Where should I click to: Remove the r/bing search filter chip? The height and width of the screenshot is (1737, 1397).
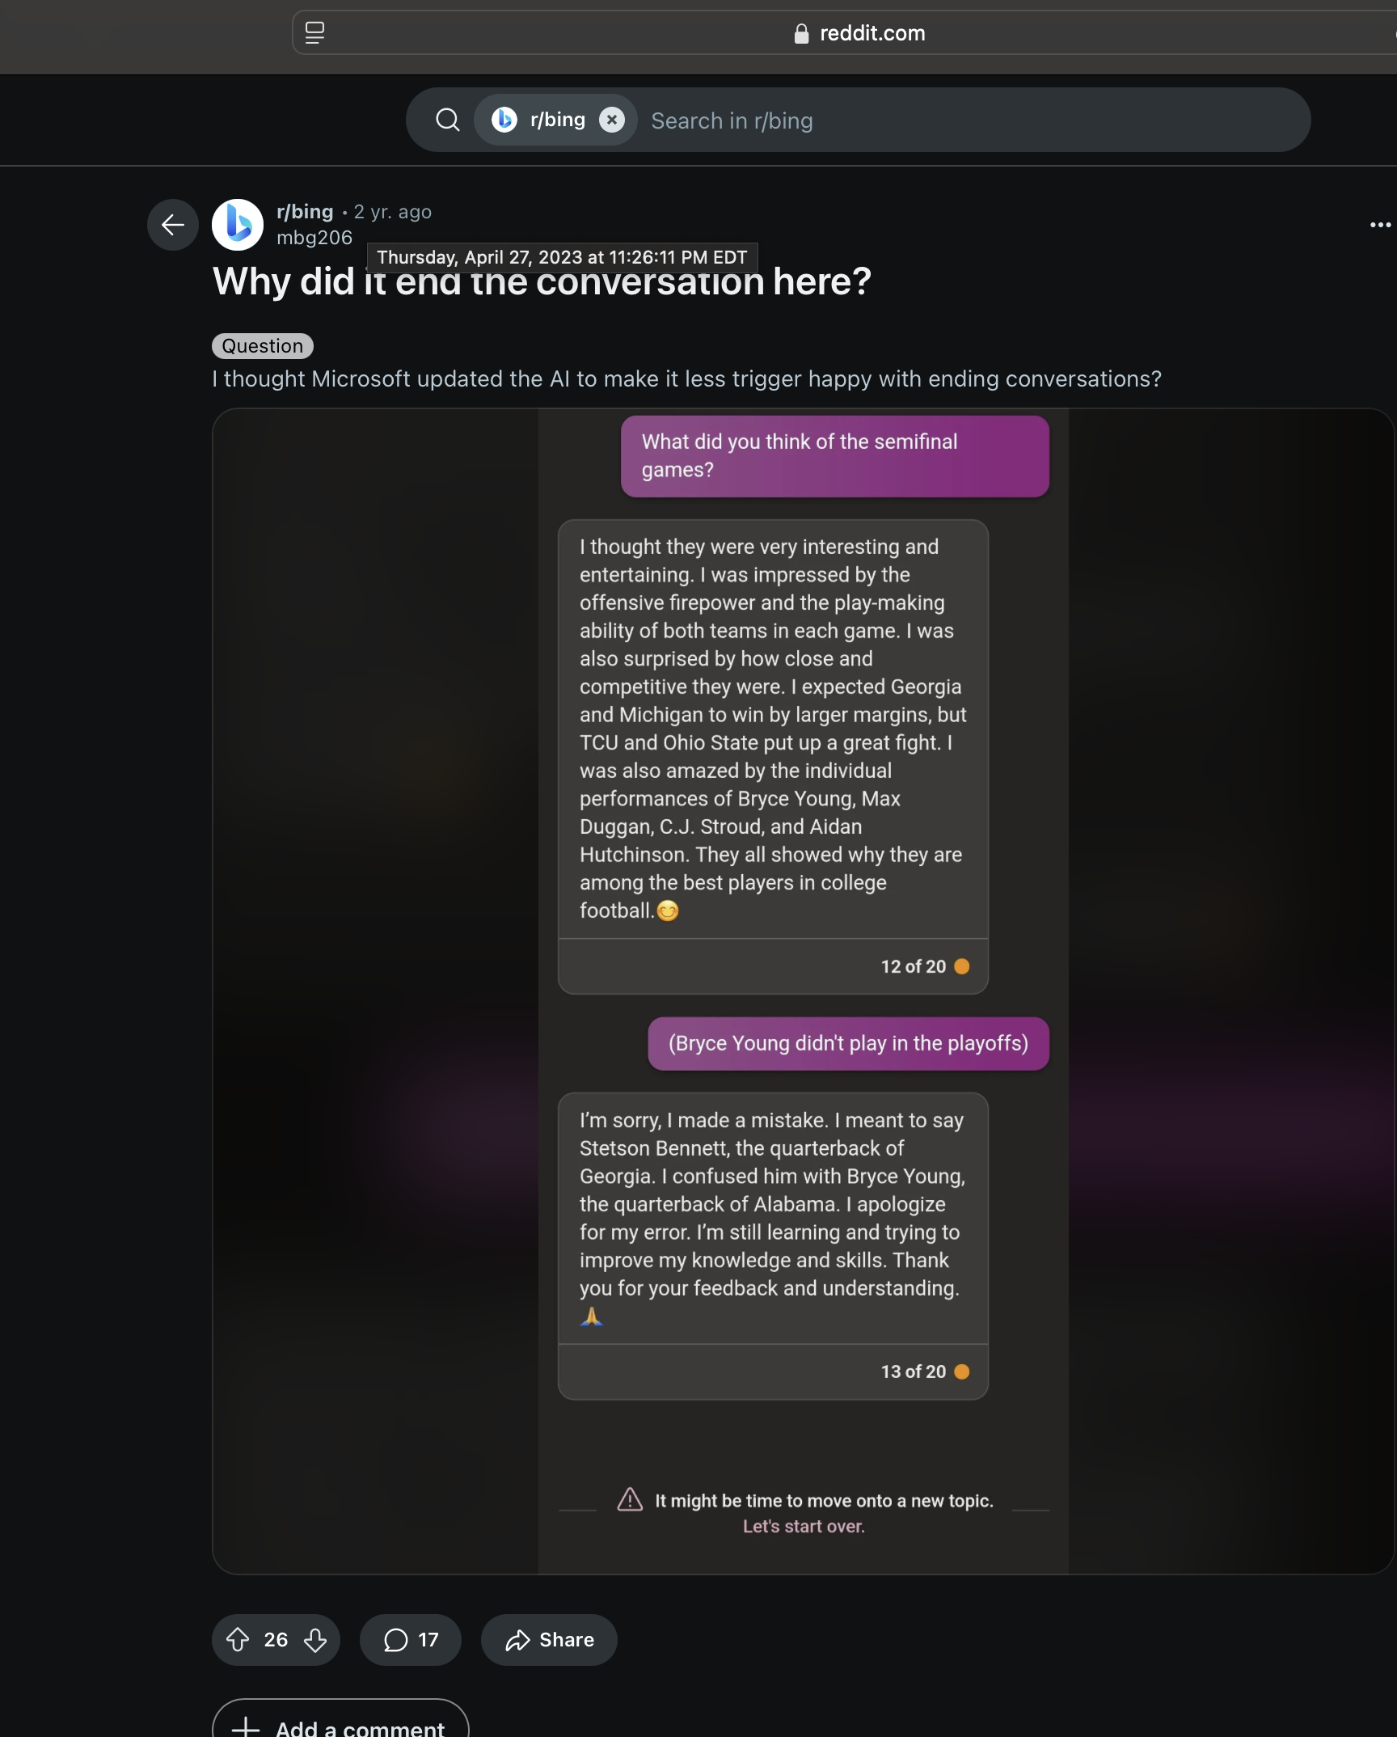612,120
